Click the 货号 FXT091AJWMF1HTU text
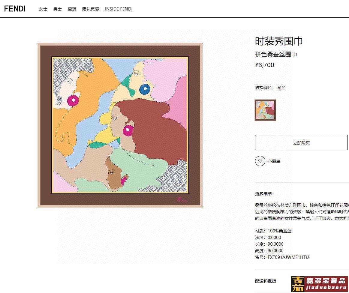 (282, 257)
